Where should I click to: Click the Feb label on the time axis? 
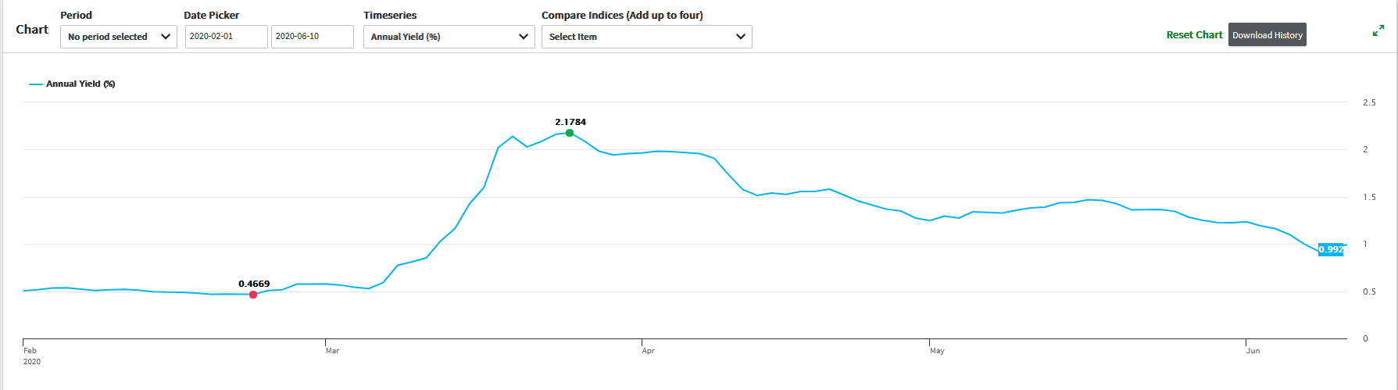click(x=30, y=351)
